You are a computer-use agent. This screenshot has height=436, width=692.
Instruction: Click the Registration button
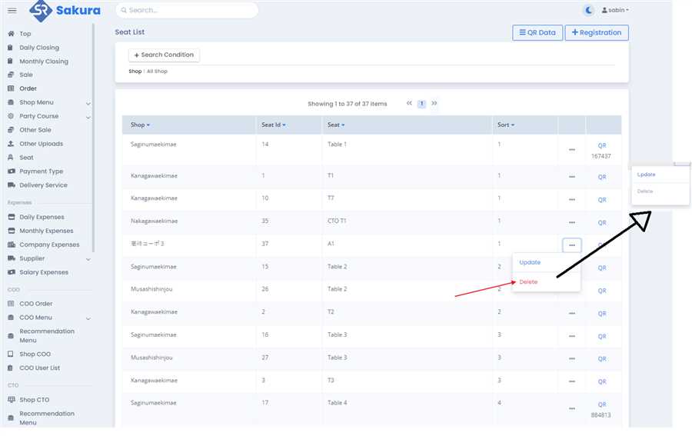click(597, 32)
